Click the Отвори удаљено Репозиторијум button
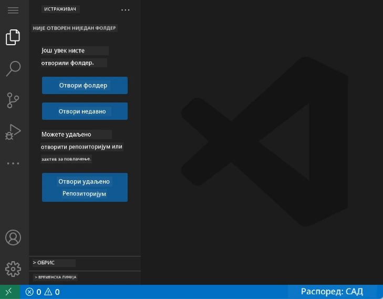This screenshot has height=299, width=383. click(x=85, y=188)
